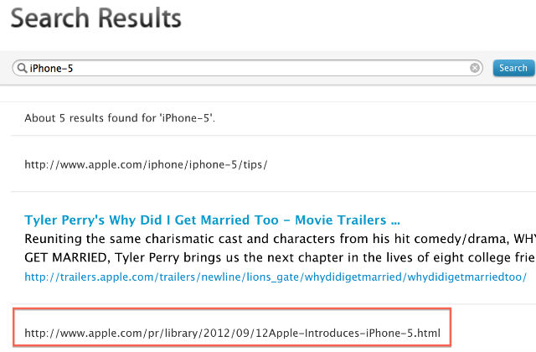
Task: Click the word 'Results' in the page heading
Action: 140,18
